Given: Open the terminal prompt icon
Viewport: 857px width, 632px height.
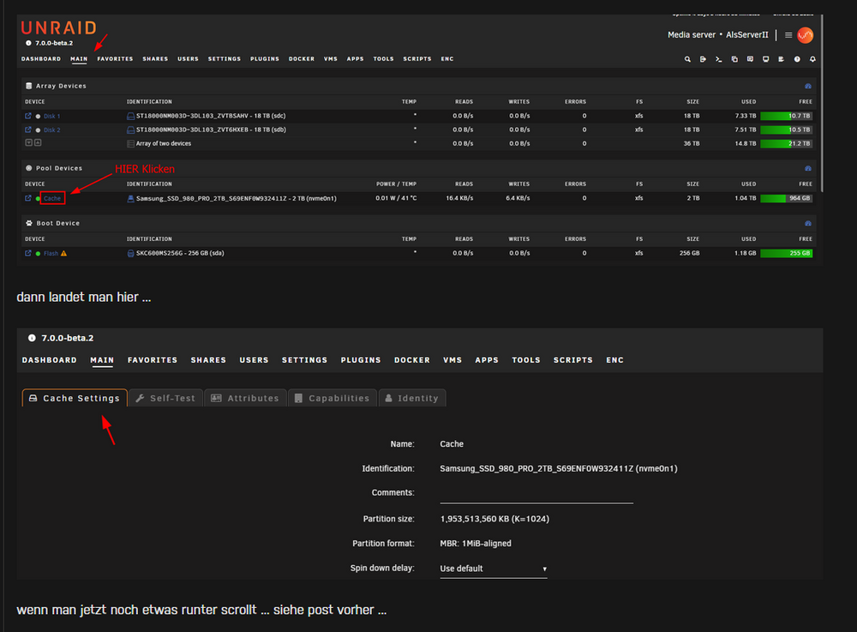Looking at the screenshot, I should pos(719,59).
